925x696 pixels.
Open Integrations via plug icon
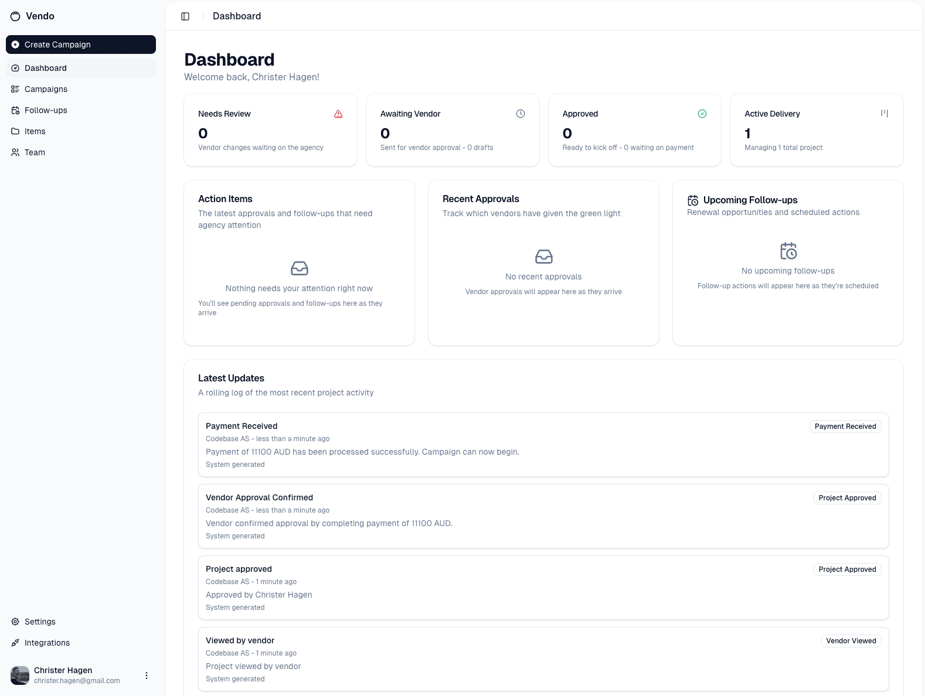tap(15, 643)
